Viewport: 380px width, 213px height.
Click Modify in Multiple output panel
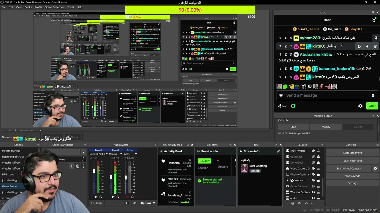tap(326, 127)
